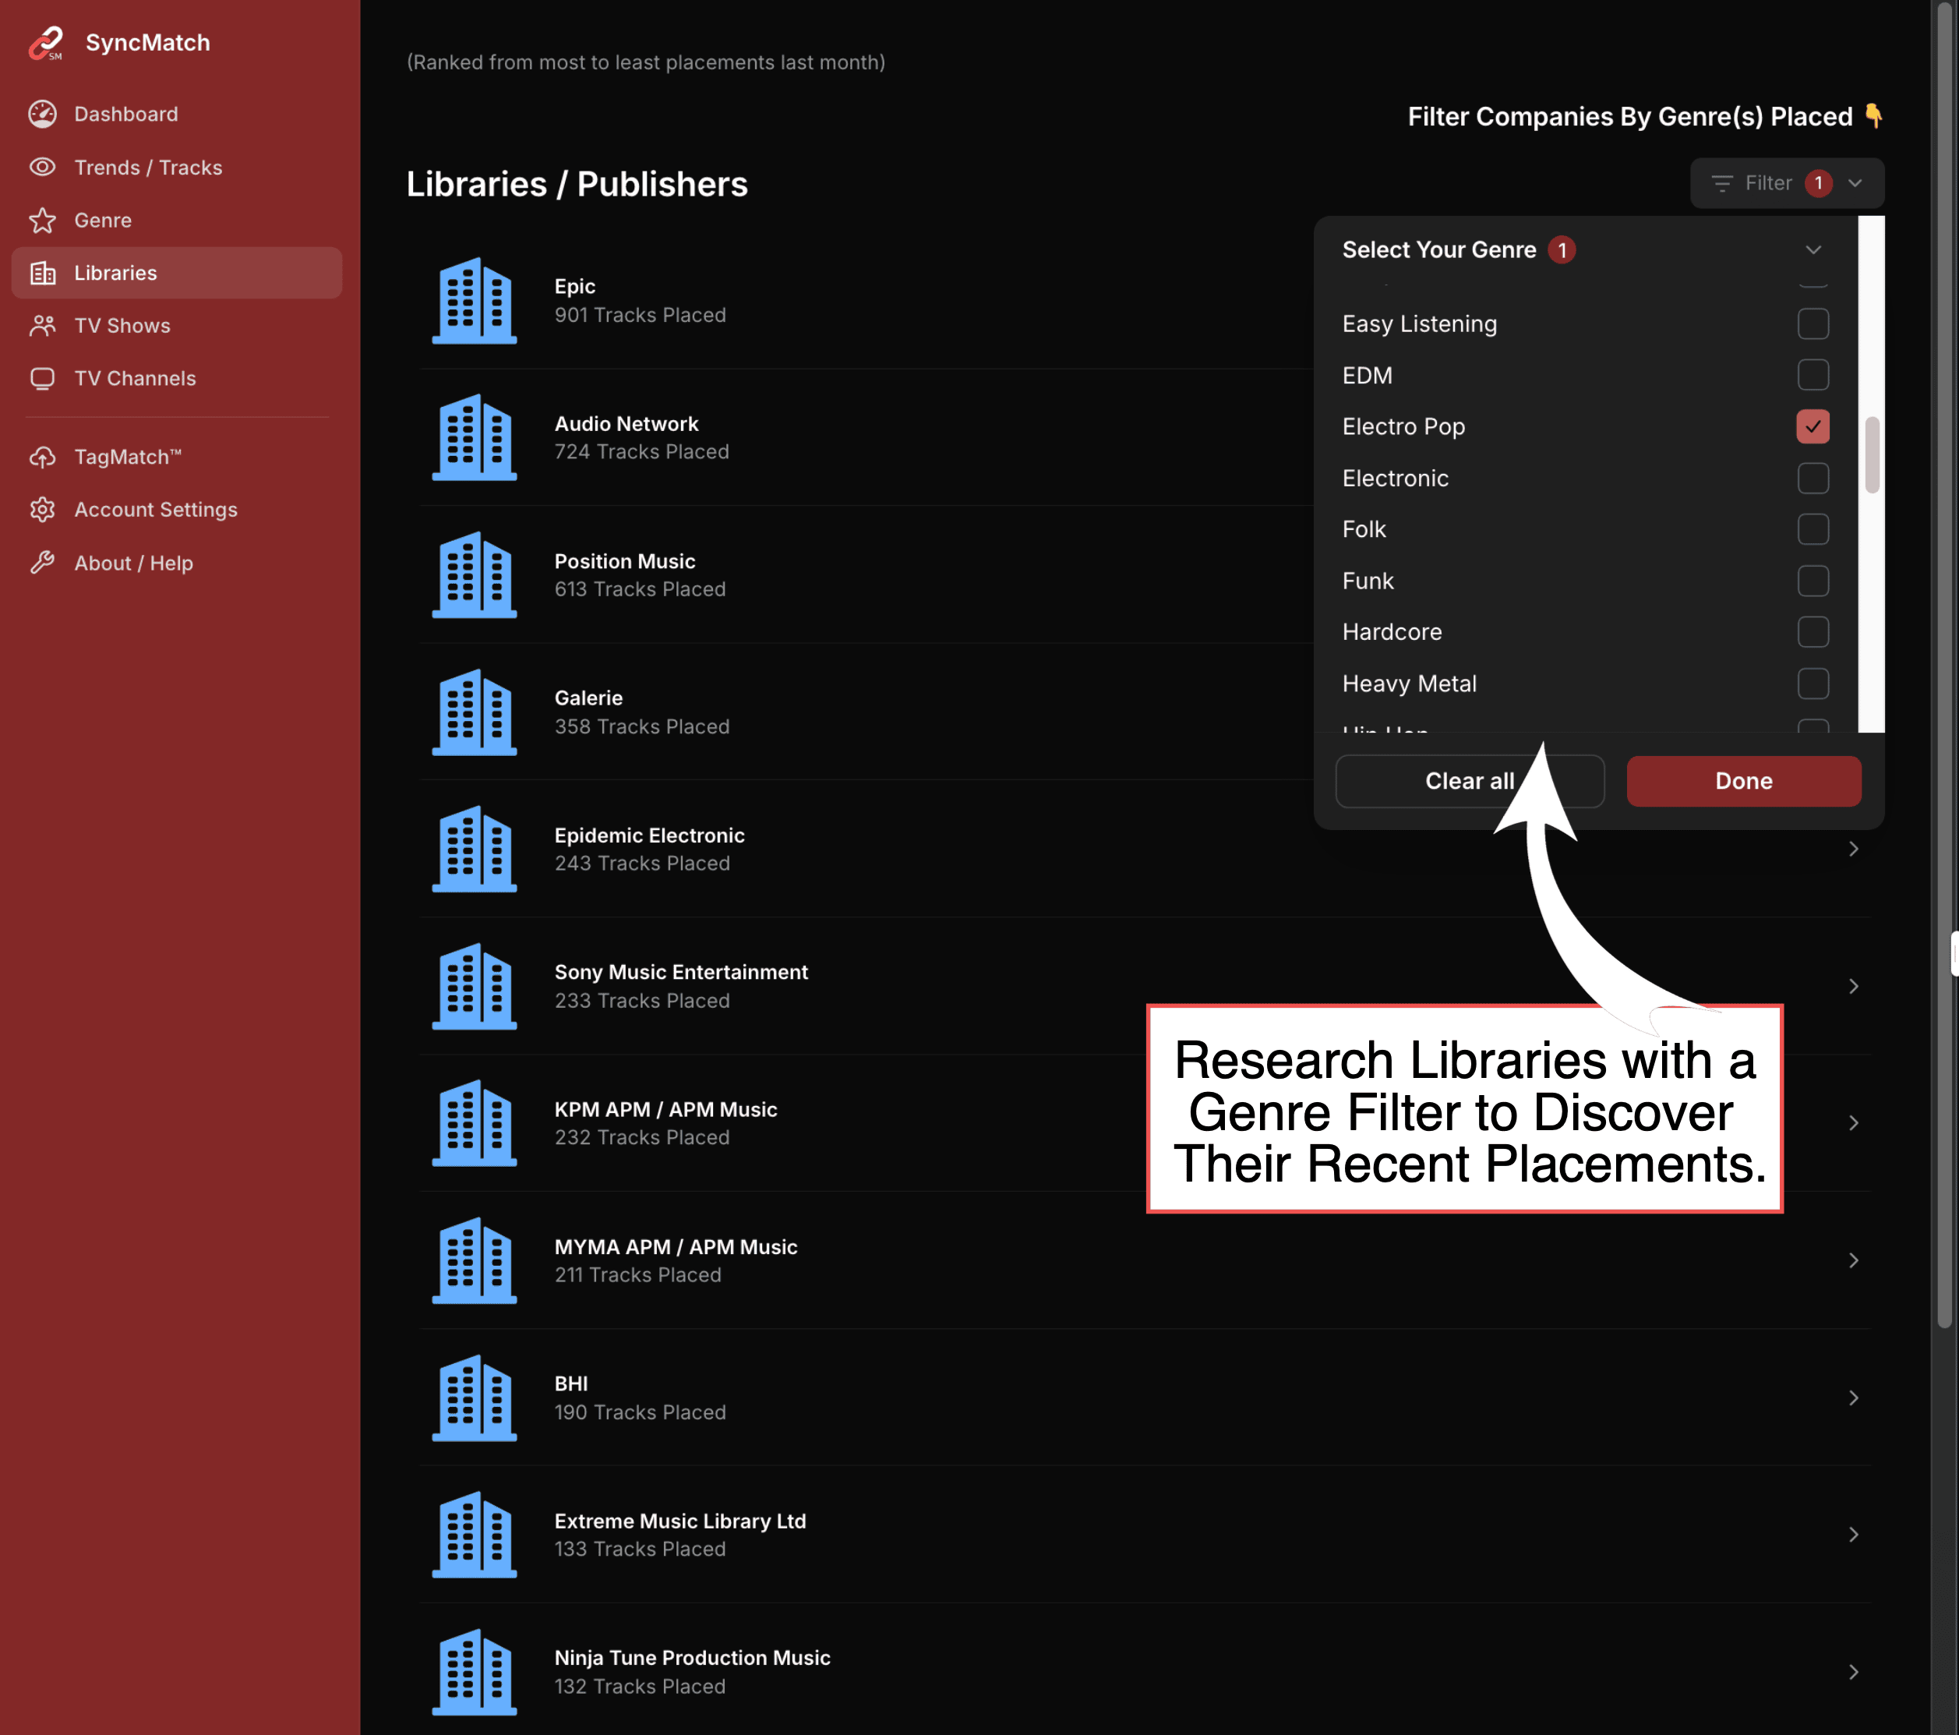Click the building icon next to Sony Music Entertainment

[475, 986]
